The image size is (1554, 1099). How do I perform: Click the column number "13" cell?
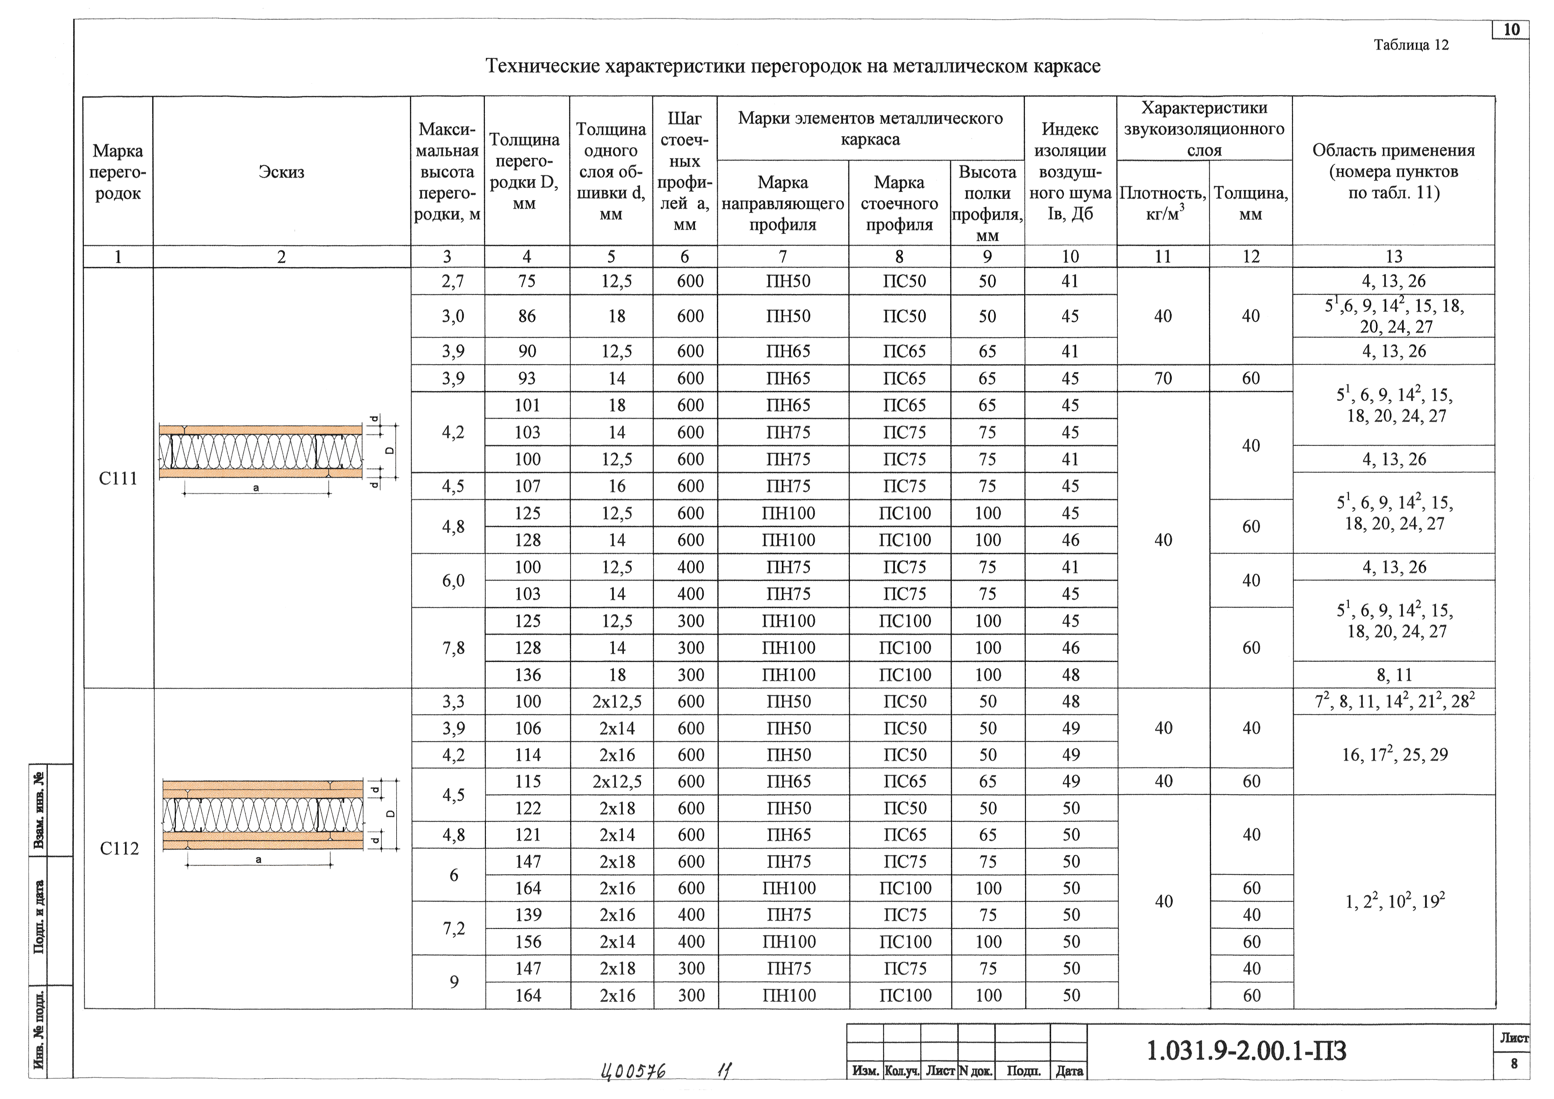pyautogui.click(x=1394, y=257)
